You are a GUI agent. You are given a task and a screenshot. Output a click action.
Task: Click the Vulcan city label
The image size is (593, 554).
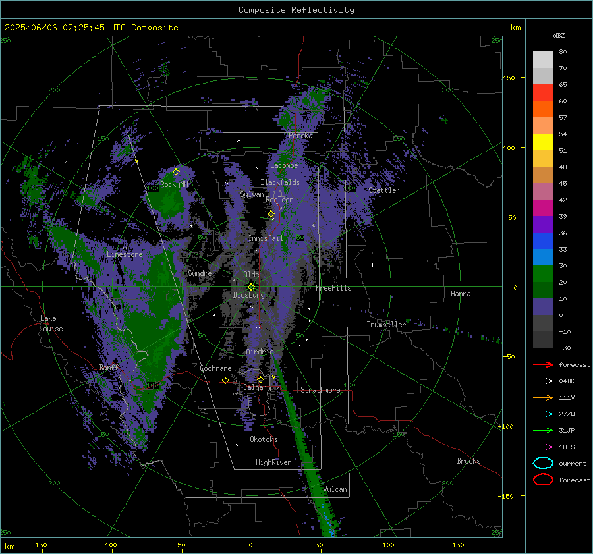(x=335, y=489)
